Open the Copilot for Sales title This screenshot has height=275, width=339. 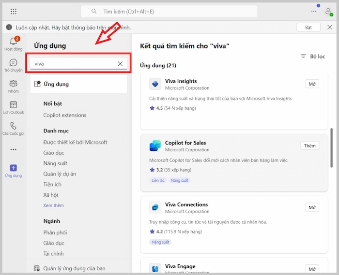click(185, 143)
